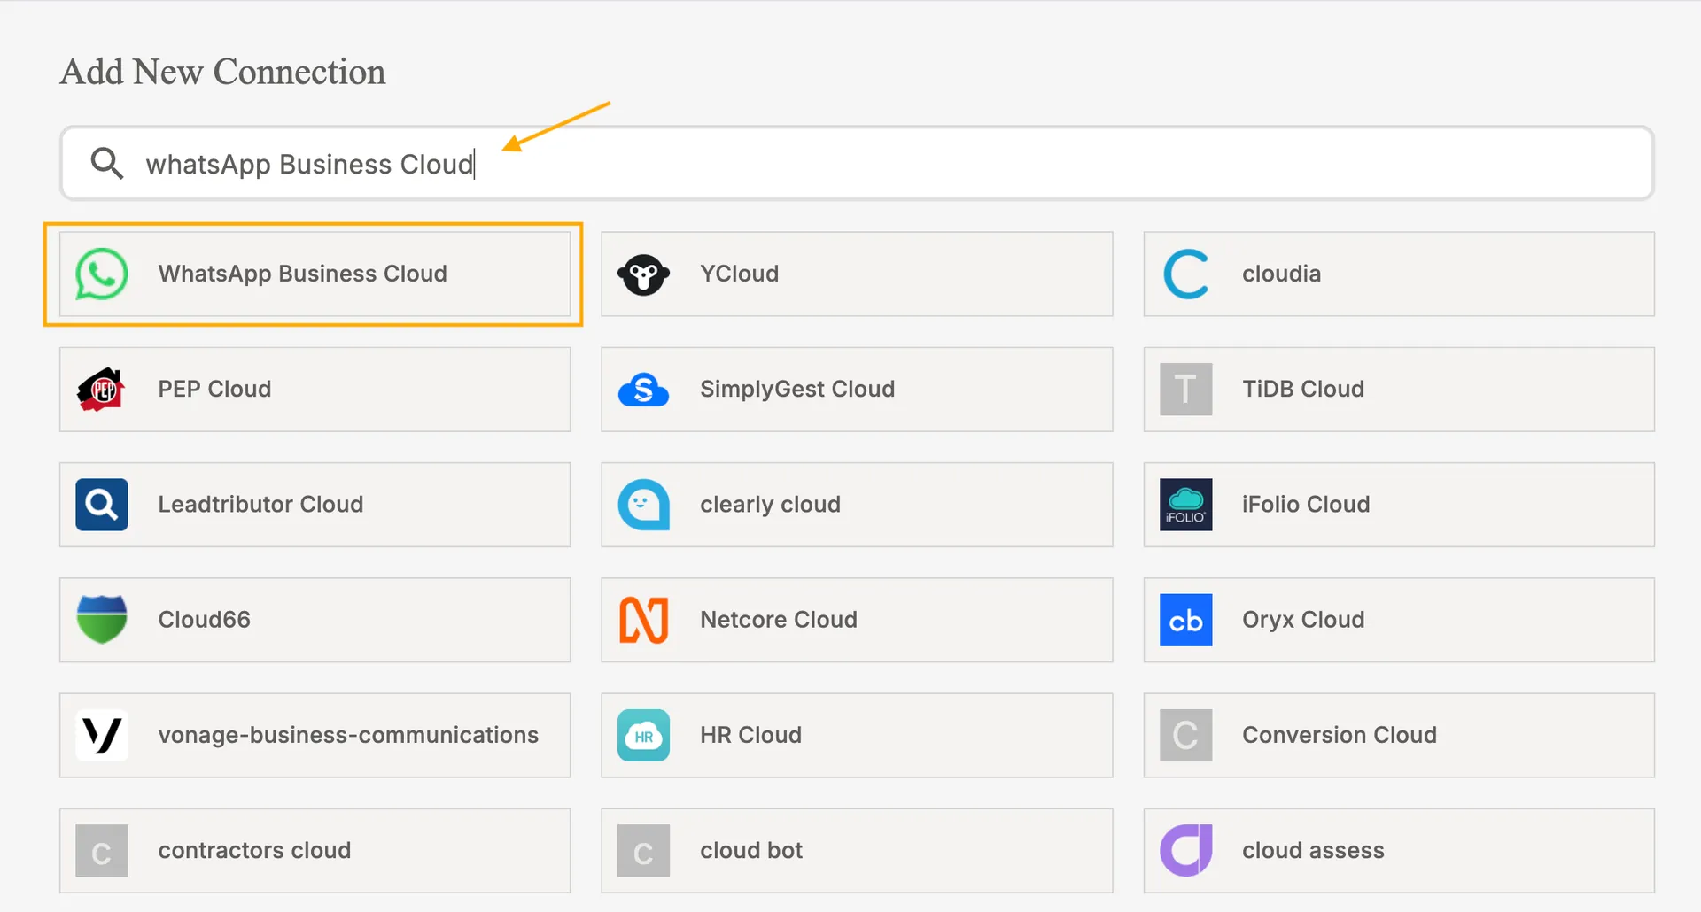Select the Oryx Cloud cb icon
The width and height of the screenshot is (1701, 912).
(1185, 620)
